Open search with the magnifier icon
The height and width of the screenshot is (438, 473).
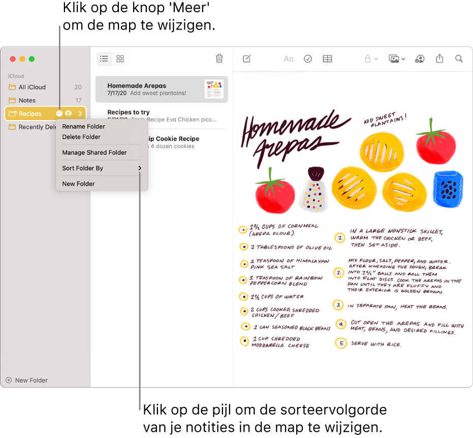[459, 58]
